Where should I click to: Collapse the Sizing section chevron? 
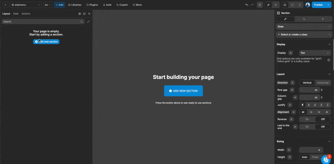[329, 141]
